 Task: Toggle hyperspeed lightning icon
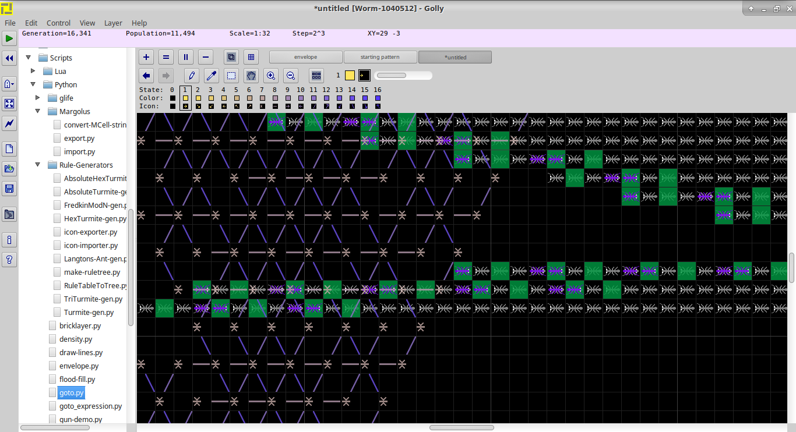(x=9, y=123)
